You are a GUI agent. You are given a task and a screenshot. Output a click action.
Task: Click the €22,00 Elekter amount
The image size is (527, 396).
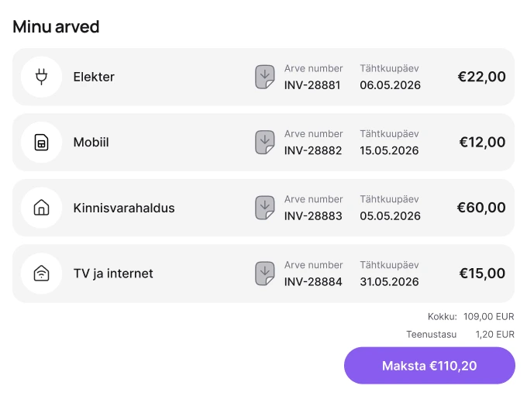click(481, 77)
